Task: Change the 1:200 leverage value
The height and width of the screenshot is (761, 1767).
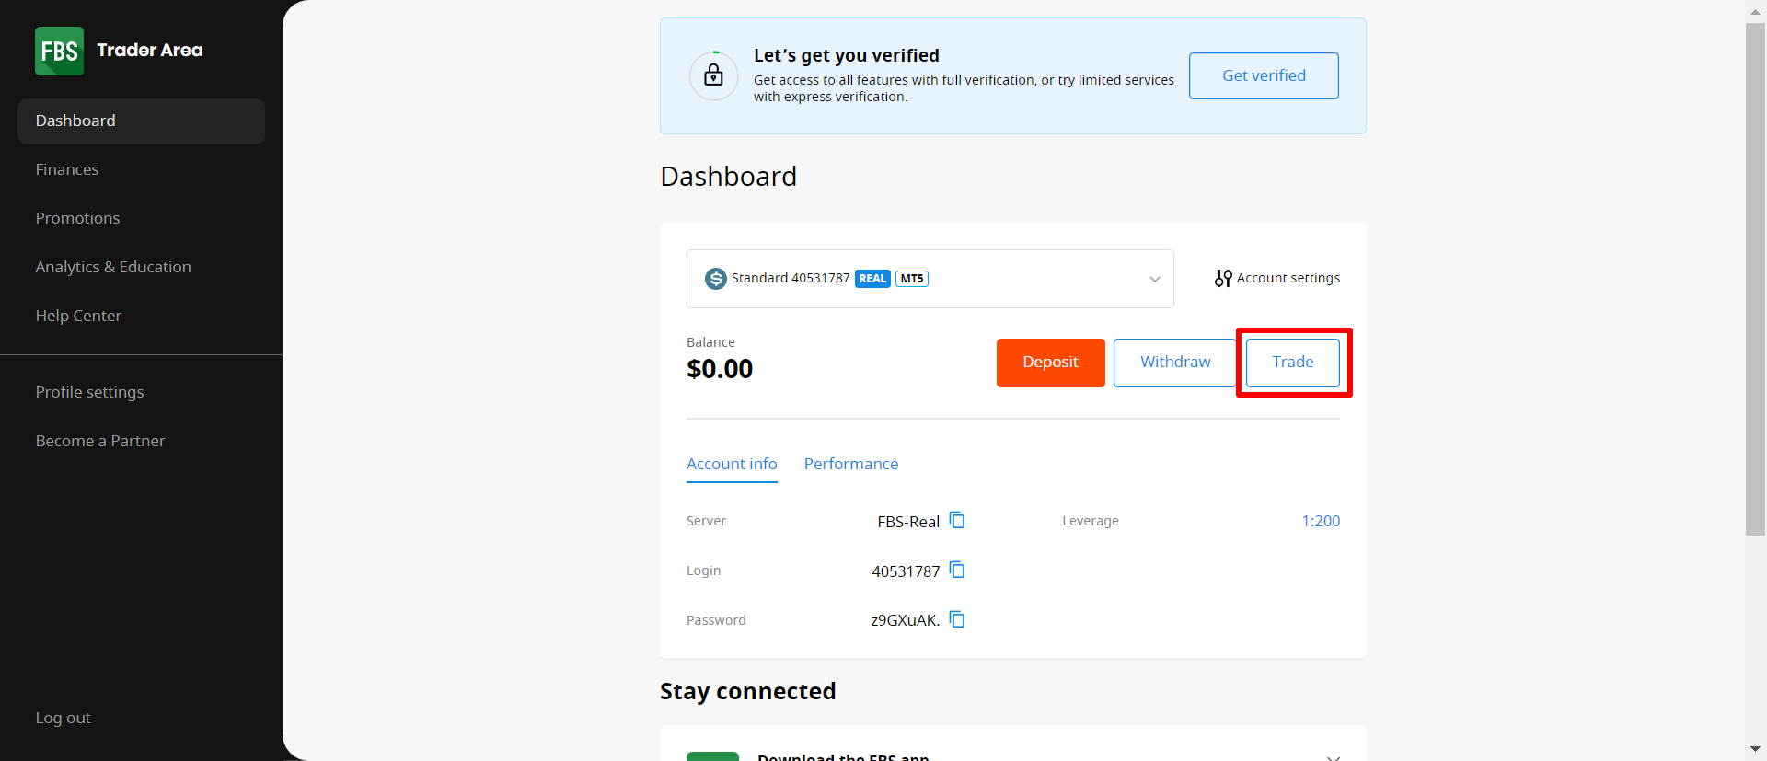Action: 1320,521
